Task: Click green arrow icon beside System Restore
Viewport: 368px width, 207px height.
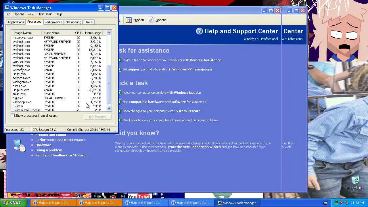Action: pyautogui.click(x=120, y=111)
